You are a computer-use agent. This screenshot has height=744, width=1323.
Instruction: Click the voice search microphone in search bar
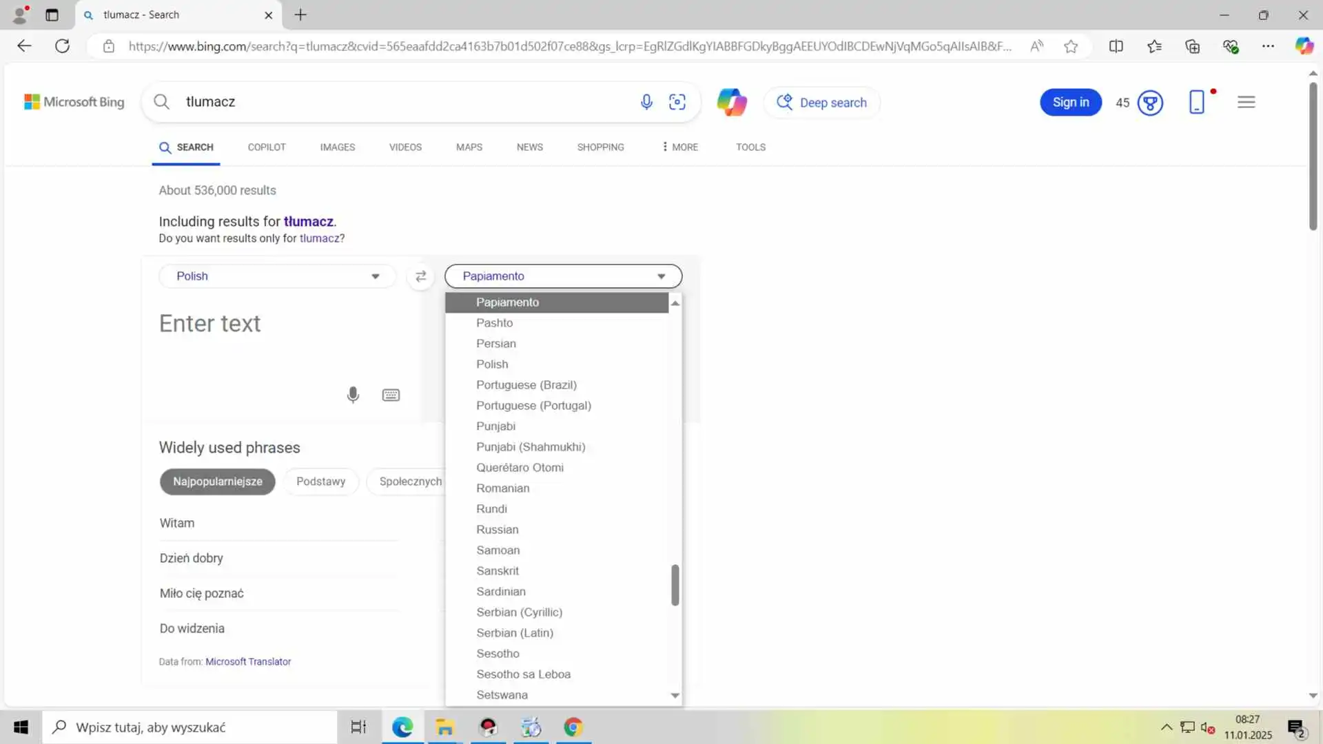(x=646, y=102)
